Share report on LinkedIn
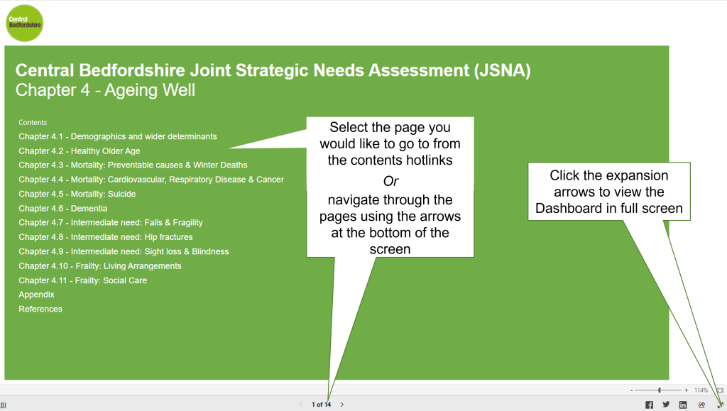The image size is (727, 411). pos(683,405)
